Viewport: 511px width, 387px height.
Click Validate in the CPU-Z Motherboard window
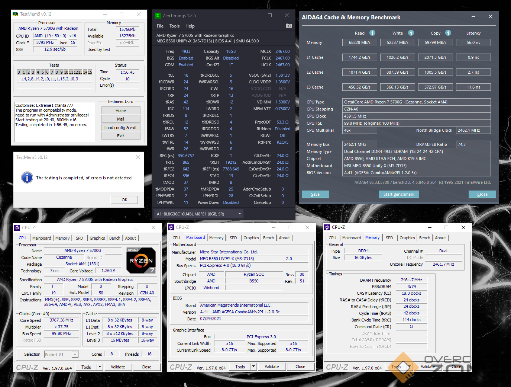272,367
